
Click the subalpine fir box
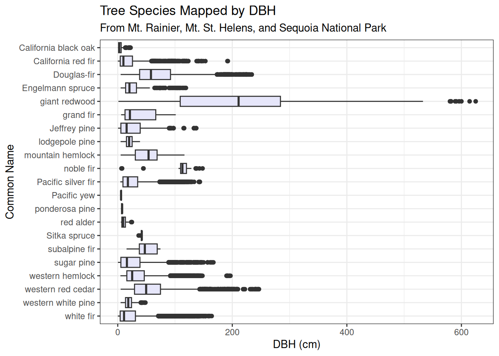(148, 249)
